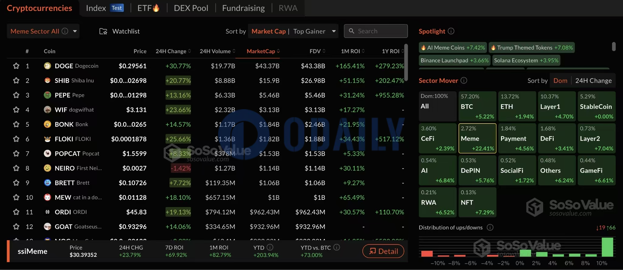Expand the Meme Sector All dropdown

[75, 31]
